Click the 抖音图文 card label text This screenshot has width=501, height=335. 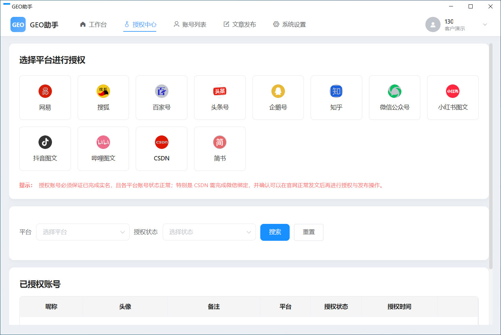(x=45, y=158)
